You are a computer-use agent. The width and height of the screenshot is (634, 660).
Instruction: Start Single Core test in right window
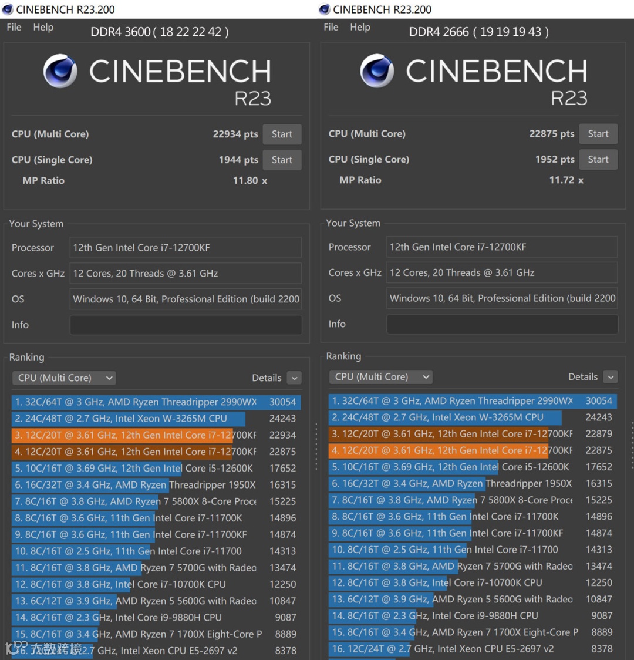[598, 160]
